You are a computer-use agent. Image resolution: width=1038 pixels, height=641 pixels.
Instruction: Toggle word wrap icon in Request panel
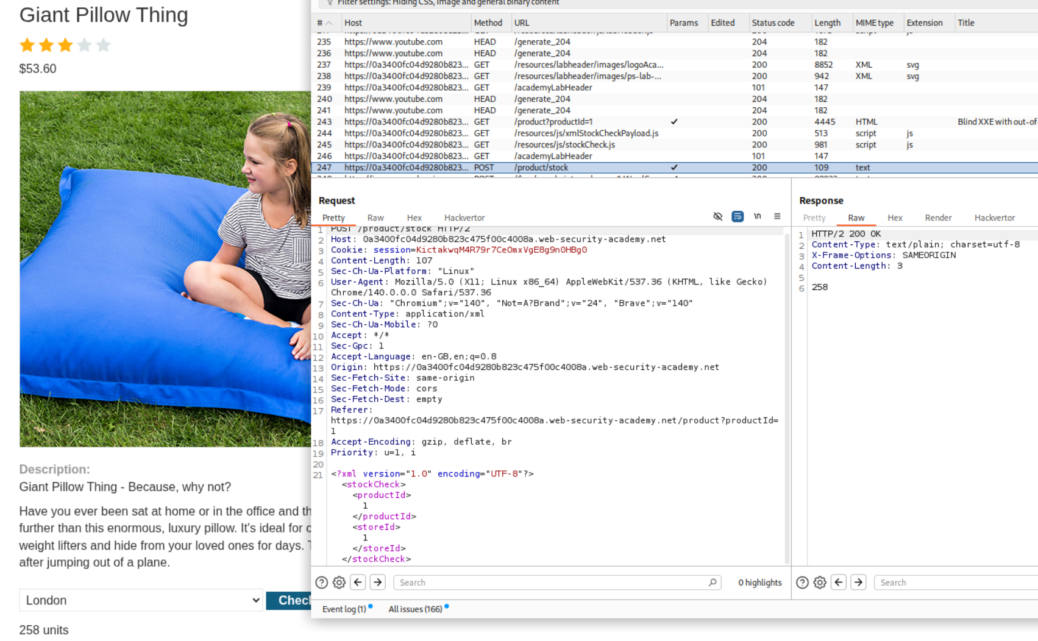[x=737, y=216]
